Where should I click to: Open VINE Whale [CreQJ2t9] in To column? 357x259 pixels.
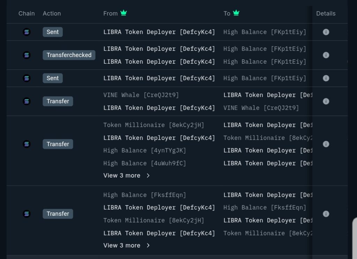click(261, 108)
